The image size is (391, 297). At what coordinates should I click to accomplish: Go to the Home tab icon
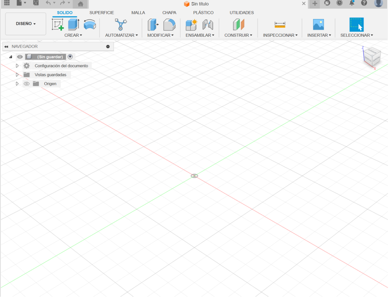point(81,4)
